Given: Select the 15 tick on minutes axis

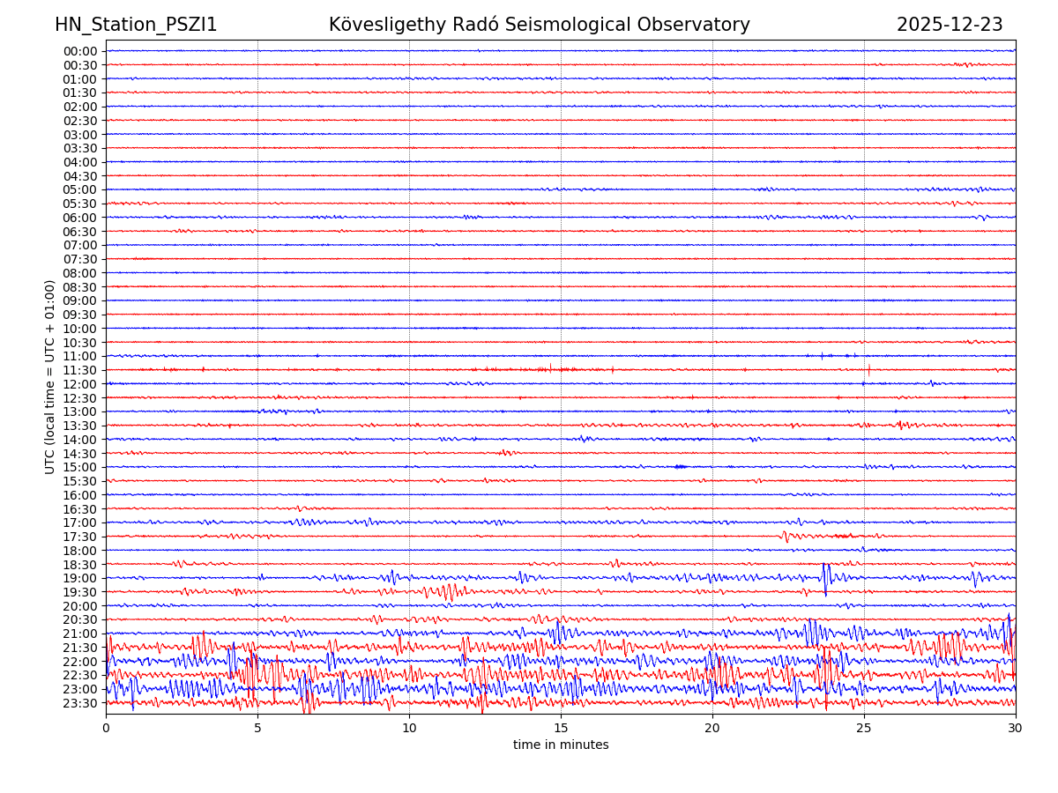Looking at the screenshot, I should [x=561, y=729].
